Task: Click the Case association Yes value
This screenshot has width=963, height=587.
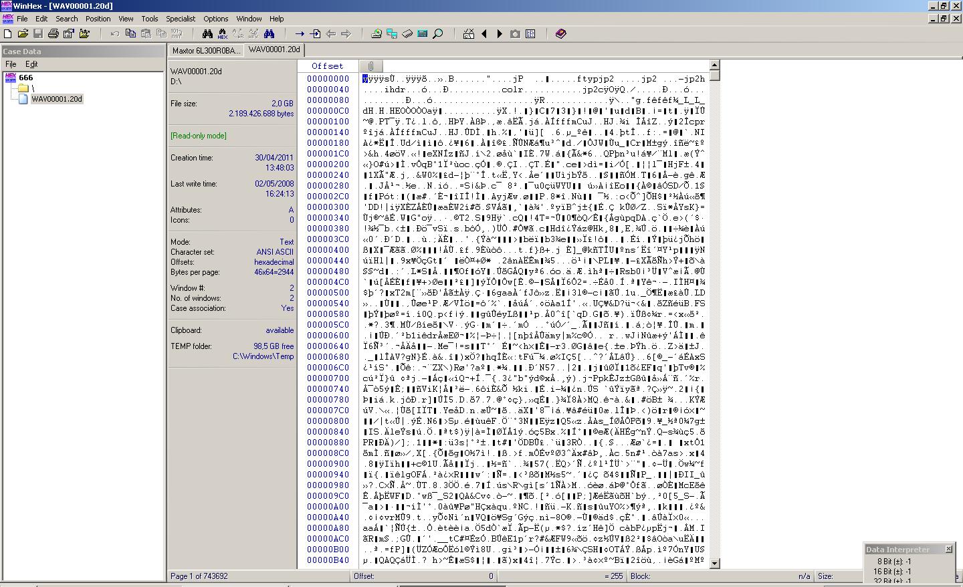Action: [x=288, y=308]
